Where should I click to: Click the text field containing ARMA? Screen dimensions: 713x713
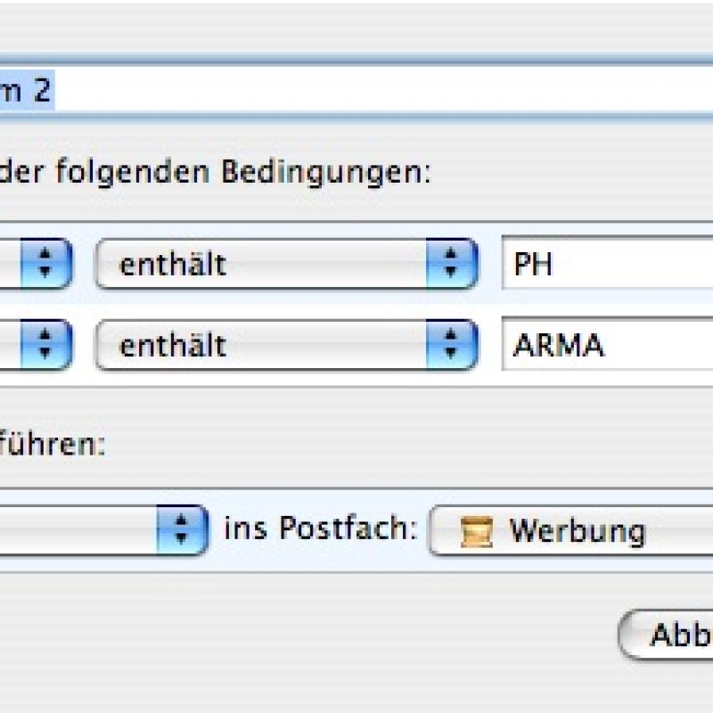point(608,343)
